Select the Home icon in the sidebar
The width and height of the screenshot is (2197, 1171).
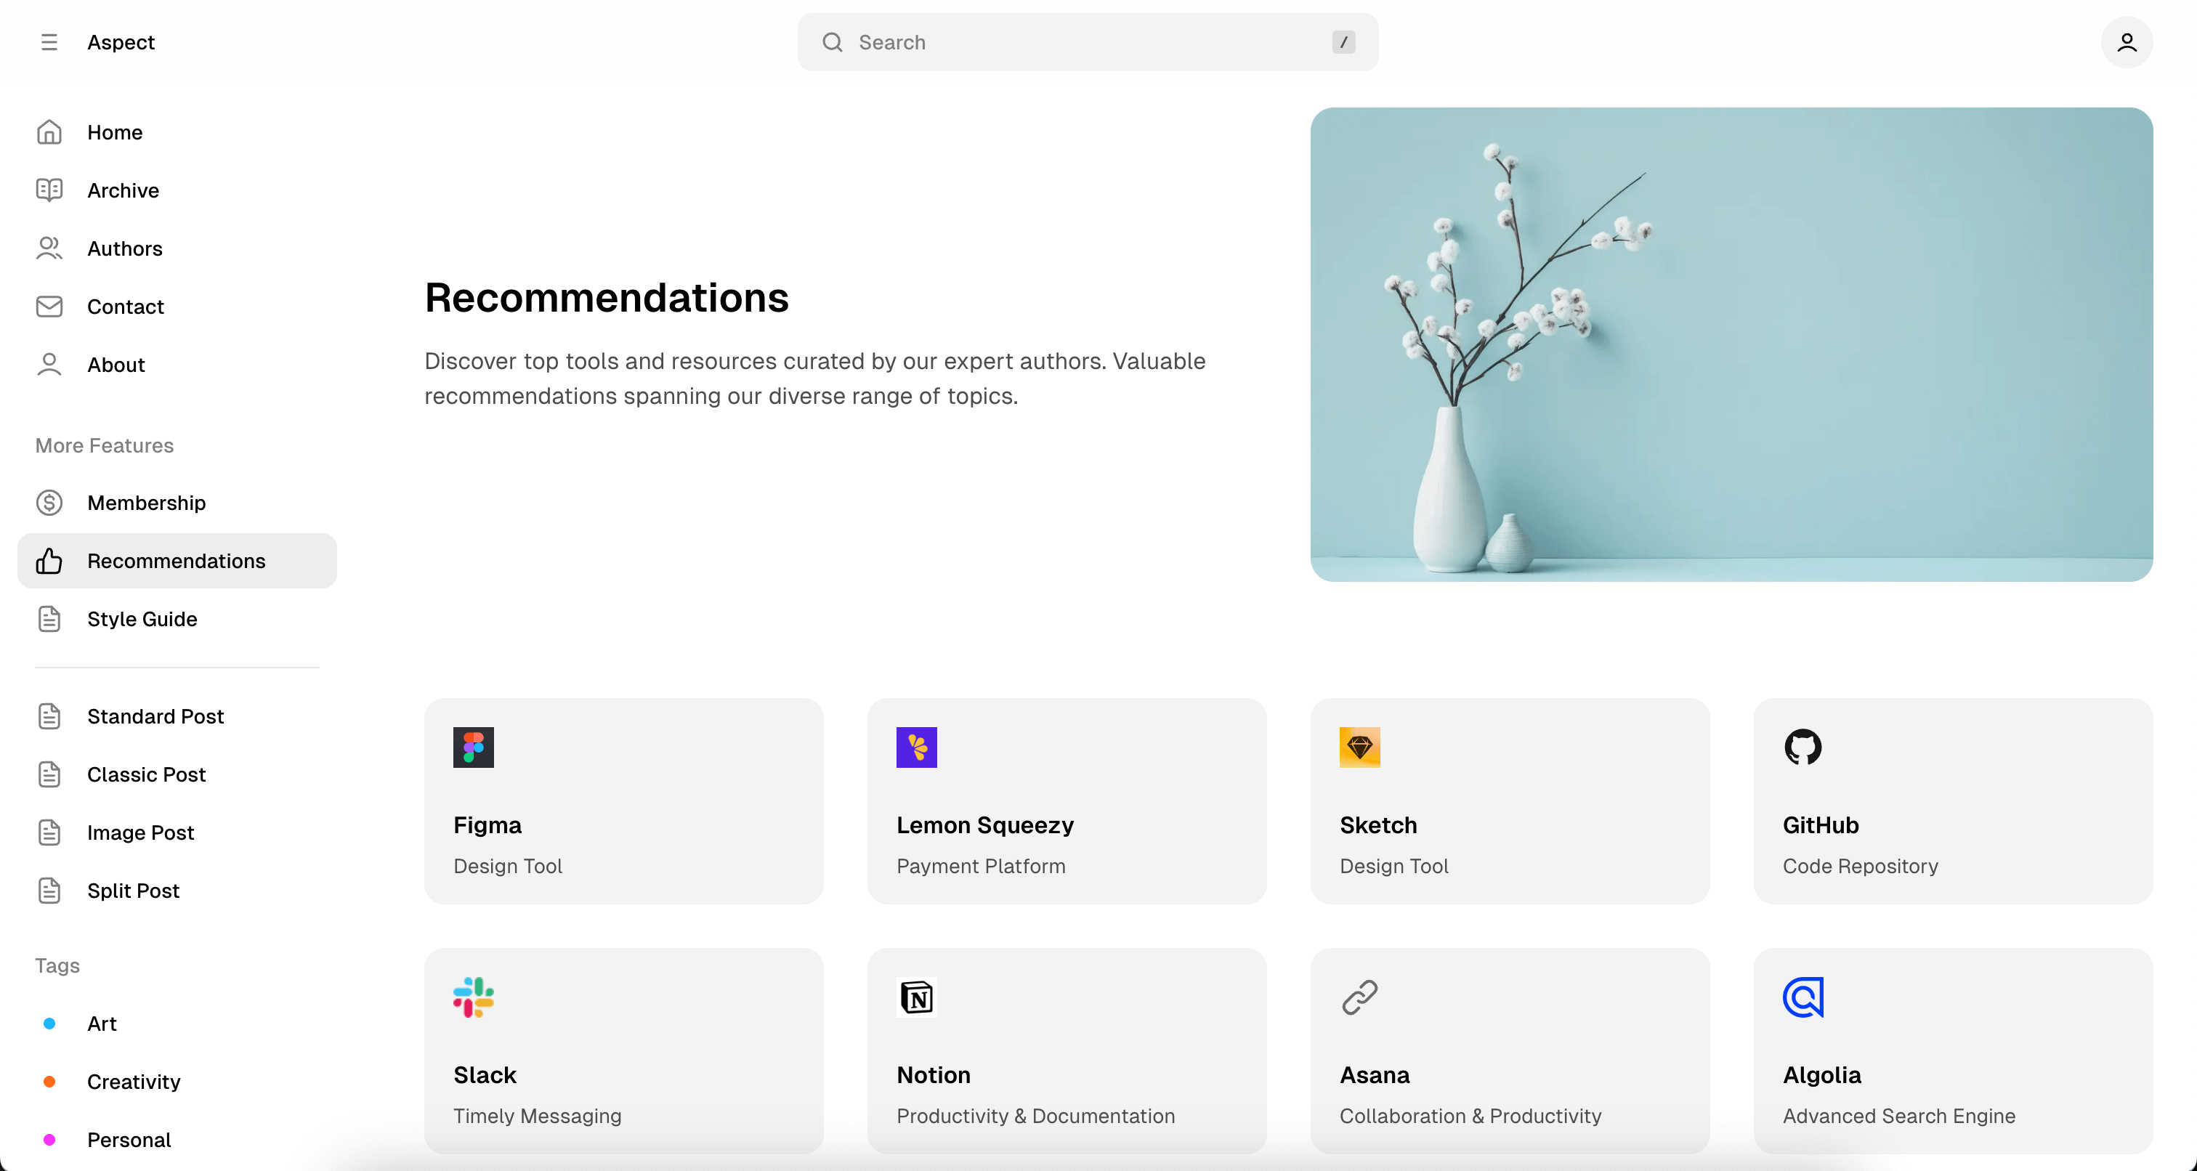click(x=49, y=132)
